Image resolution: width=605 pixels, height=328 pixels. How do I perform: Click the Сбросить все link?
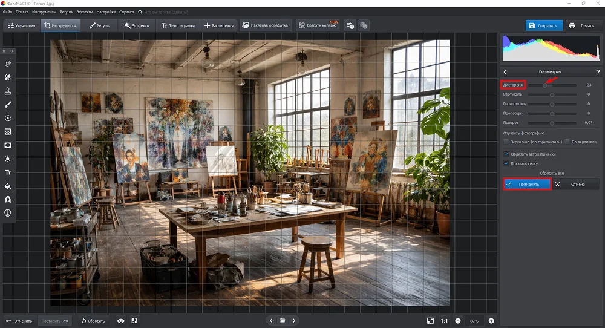[x=552, y=173]
